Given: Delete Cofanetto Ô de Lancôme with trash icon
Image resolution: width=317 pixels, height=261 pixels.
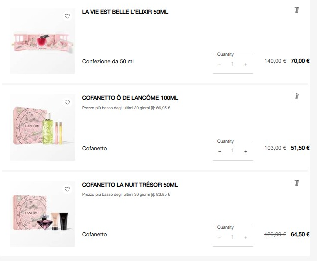Looking at the screenshot, I should 296,96.
